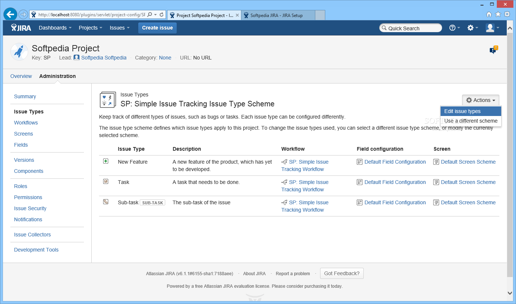The image size is (516, 304).
Task: Click the browser forward arrow button
Action: click(23, 15)
